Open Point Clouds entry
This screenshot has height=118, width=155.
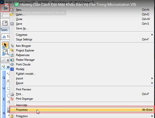click(x=82, y=64)
